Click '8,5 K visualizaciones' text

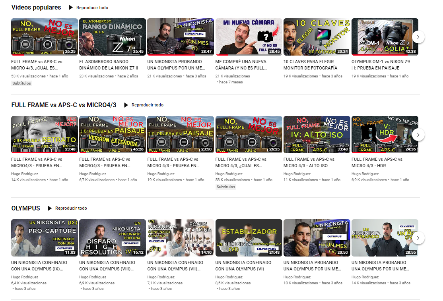tap(233, 283)
